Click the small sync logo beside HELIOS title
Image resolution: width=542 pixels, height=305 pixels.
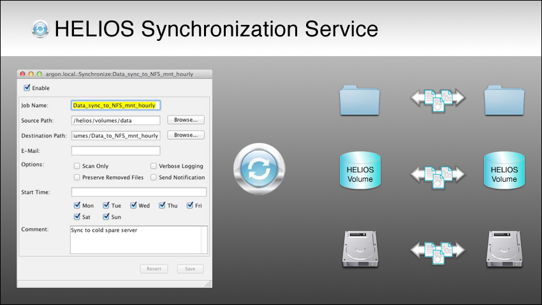[x=40, y=29]
